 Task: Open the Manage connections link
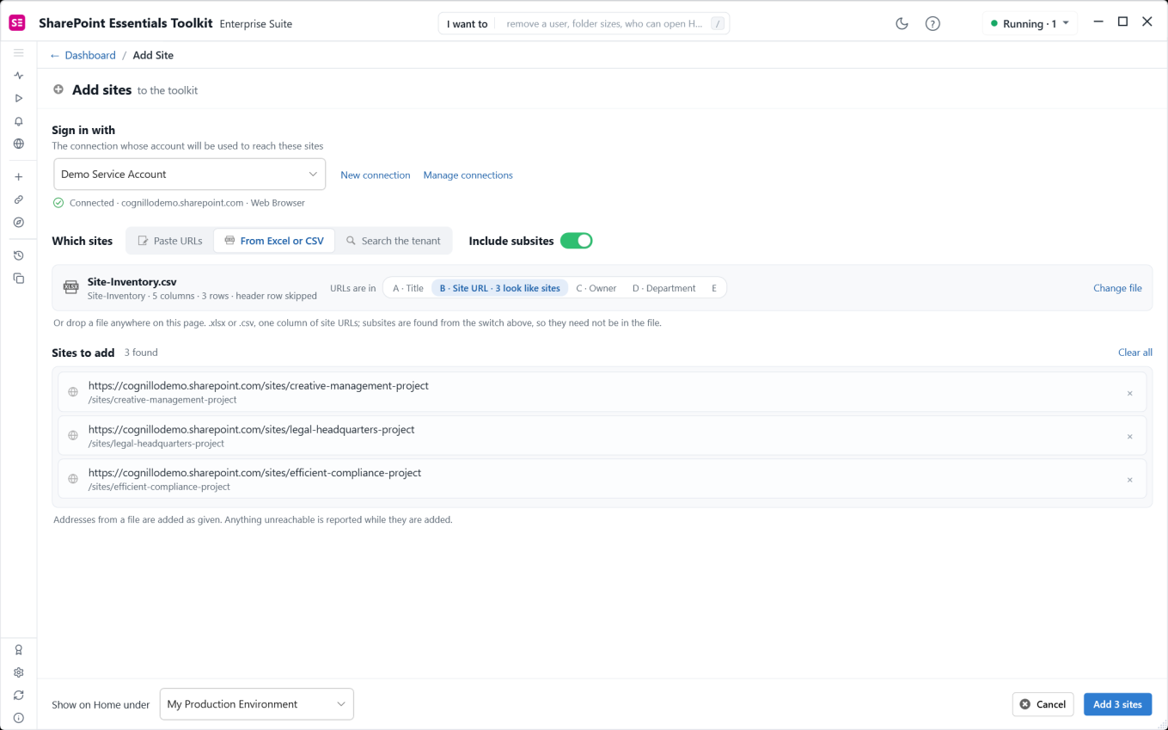468,175
